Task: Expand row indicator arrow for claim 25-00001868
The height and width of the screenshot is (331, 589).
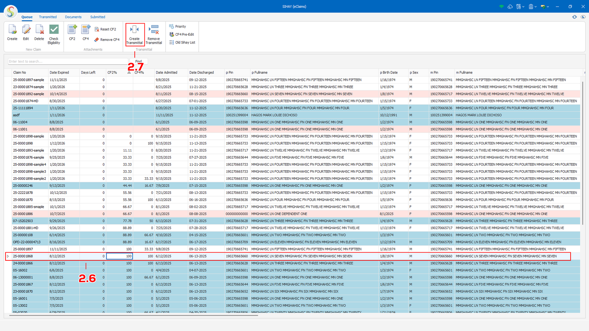Action: (8, 256)
